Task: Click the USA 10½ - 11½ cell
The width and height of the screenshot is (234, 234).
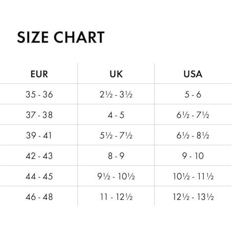Action: (193, 176)
